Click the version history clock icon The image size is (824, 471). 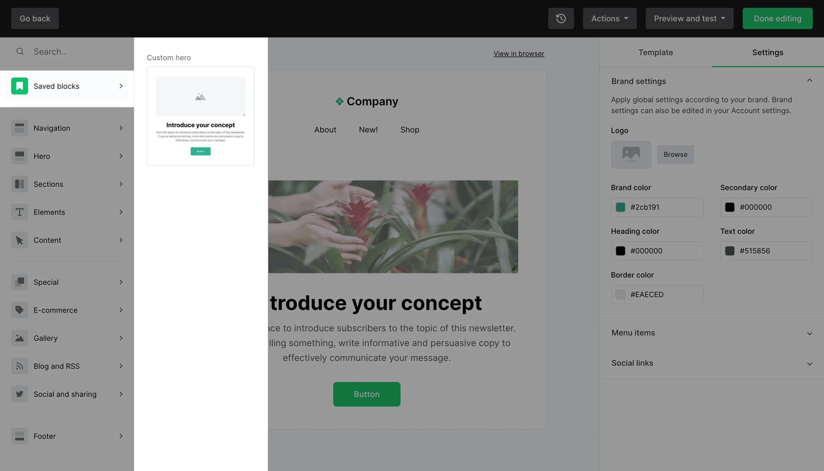561,18
